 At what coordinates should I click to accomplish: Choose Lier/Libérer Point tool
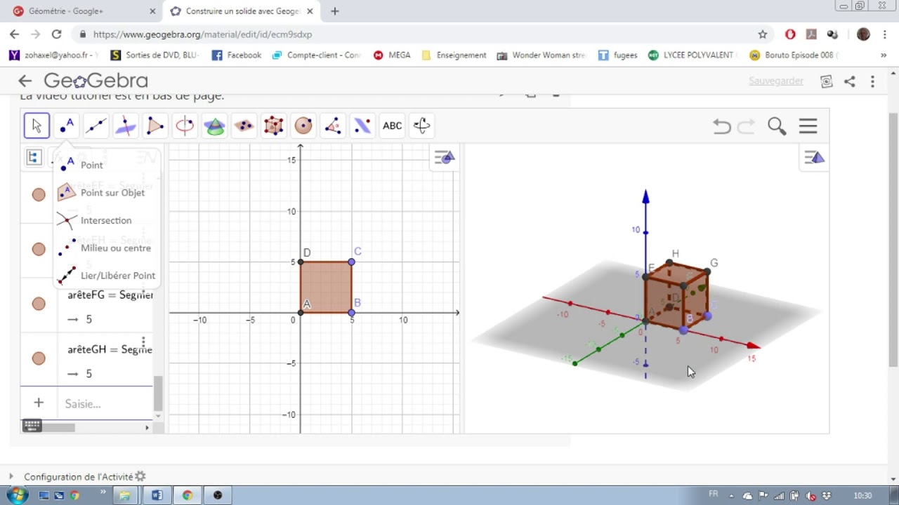pos(117,276)
